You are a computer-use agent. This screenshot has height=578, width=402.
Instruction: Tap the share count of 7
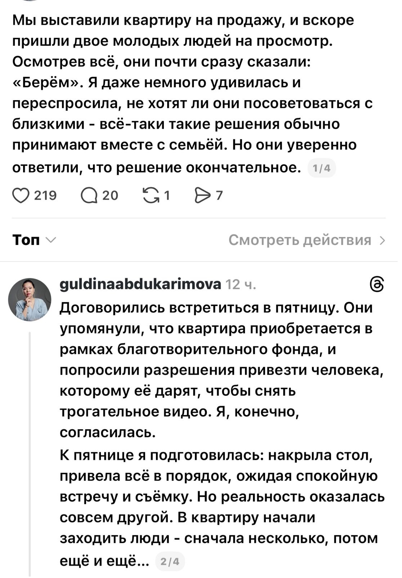pyautogui.click(x=219, y=195)
